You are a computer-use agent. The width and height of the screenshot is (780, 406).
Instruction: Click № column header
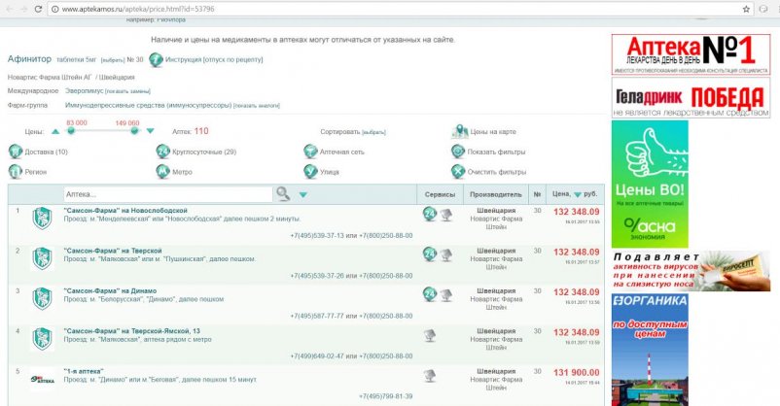pos(537,194)
